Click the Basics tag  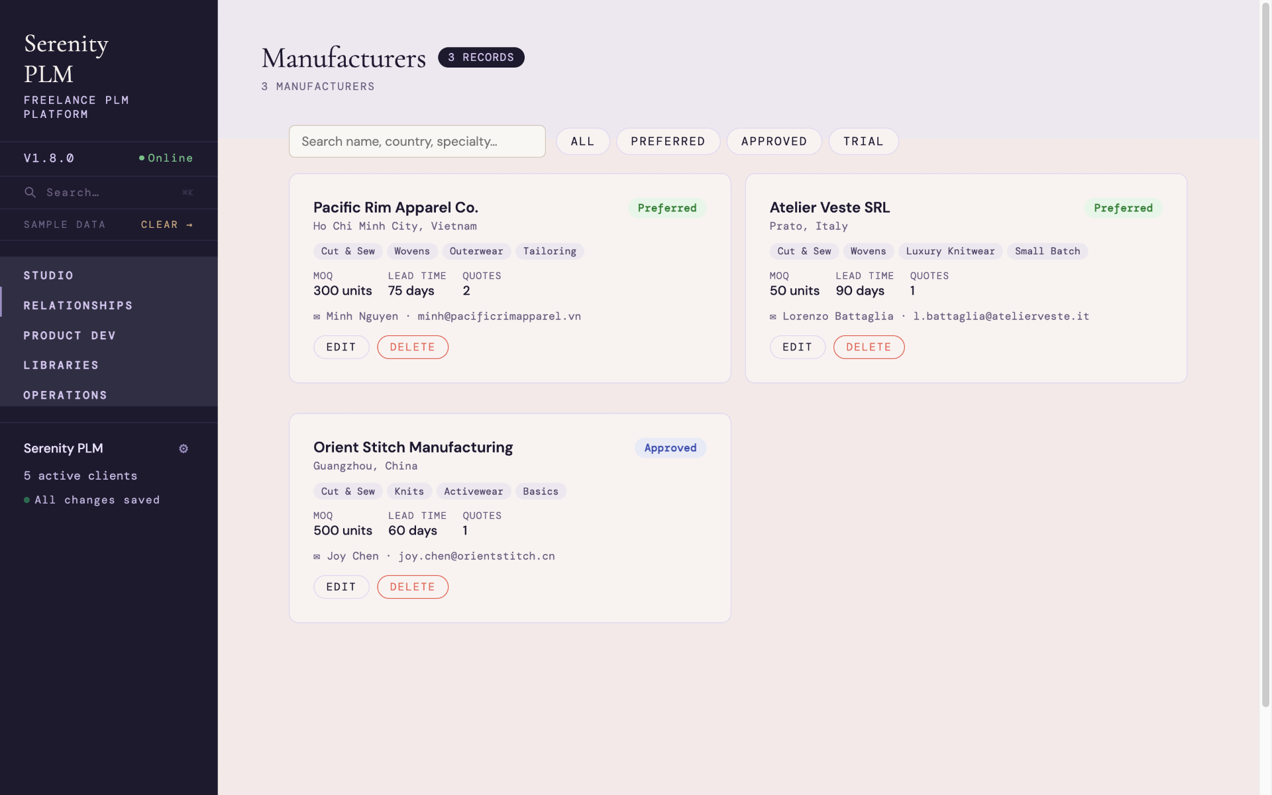coord(541,492)
